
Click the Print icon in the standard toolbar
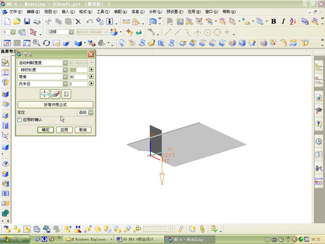coord(36,22)
